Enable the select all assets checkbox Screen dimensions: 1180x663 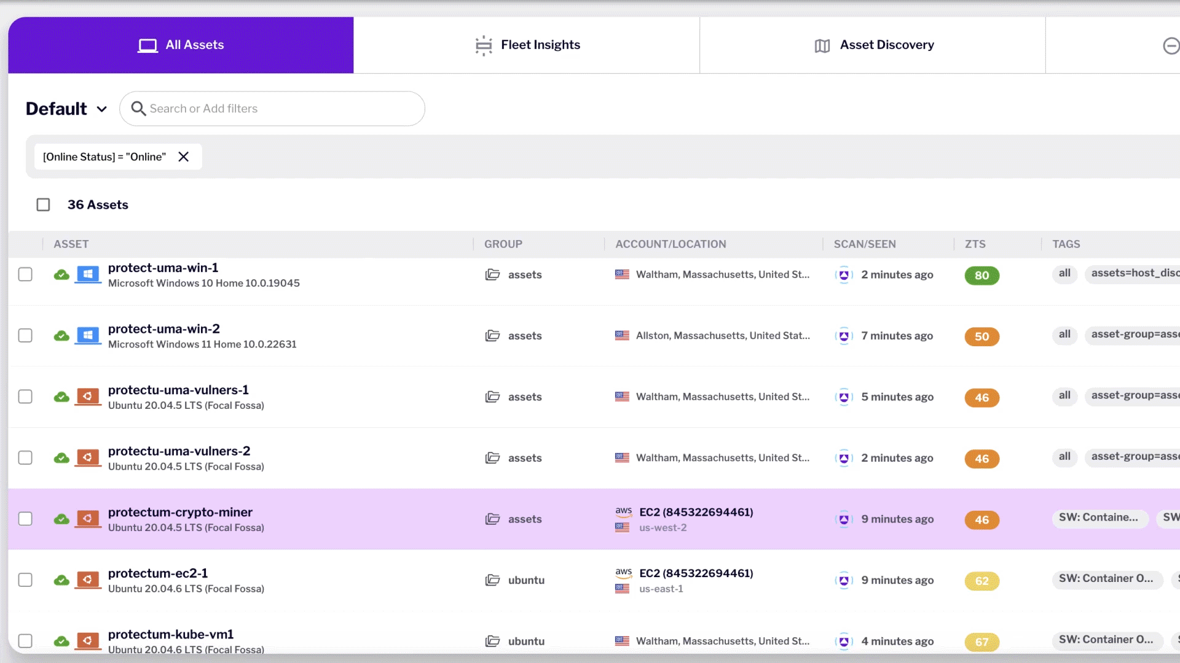pyautogui.click(x=42, y=204)
